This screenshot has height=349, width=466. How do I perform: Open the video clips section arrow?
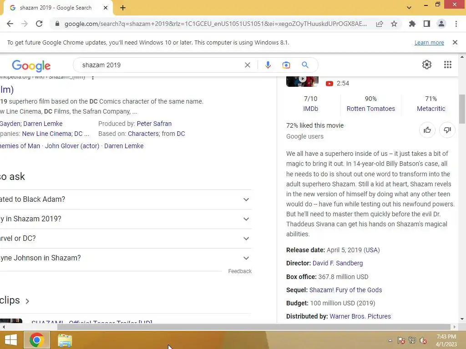[x=27, y=301]
